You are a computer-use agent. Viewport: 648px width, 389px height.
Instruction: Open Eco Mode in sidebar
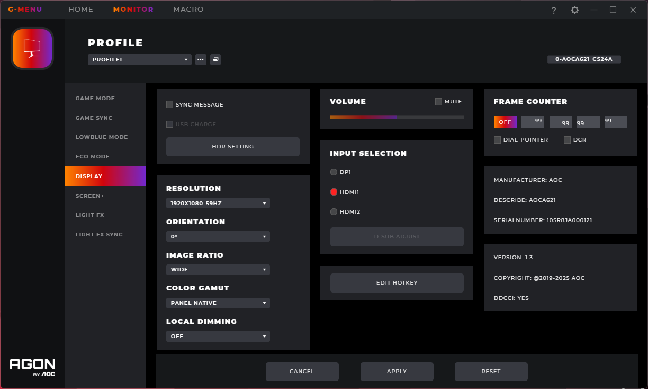pos(105,157)
